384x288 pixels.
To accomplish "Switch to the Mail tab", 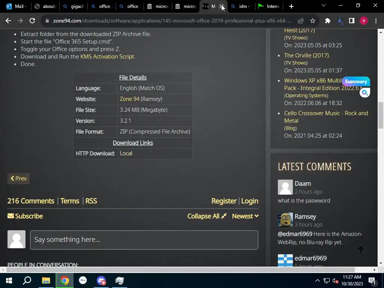I will point(16,6).
